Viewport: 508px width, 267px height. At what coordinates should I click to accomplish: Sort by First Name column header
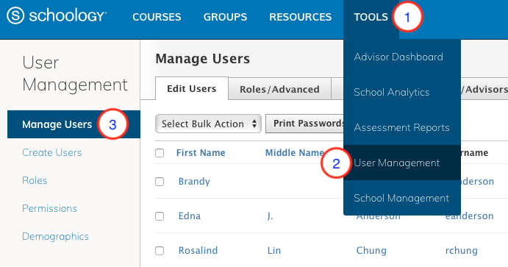201,152
